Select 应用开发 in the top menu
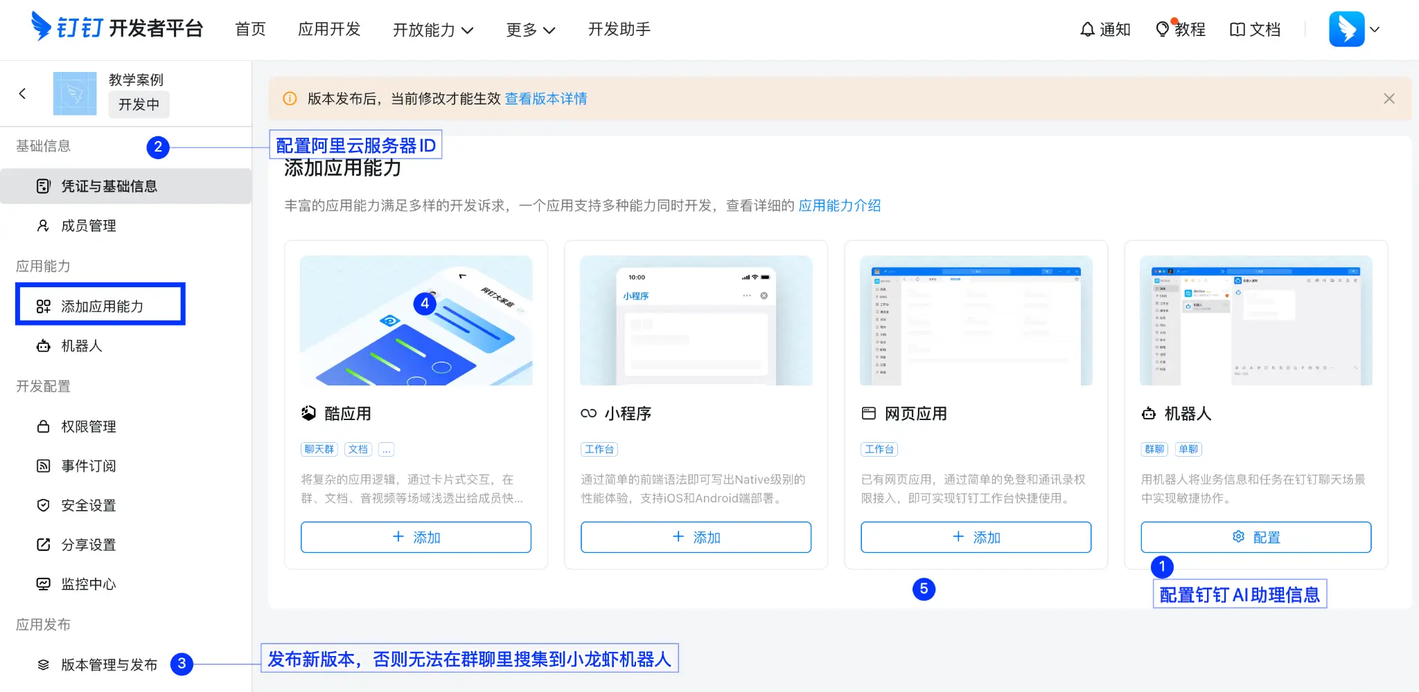This screenshot has width=1419, height=692. [x=329, y=30]
